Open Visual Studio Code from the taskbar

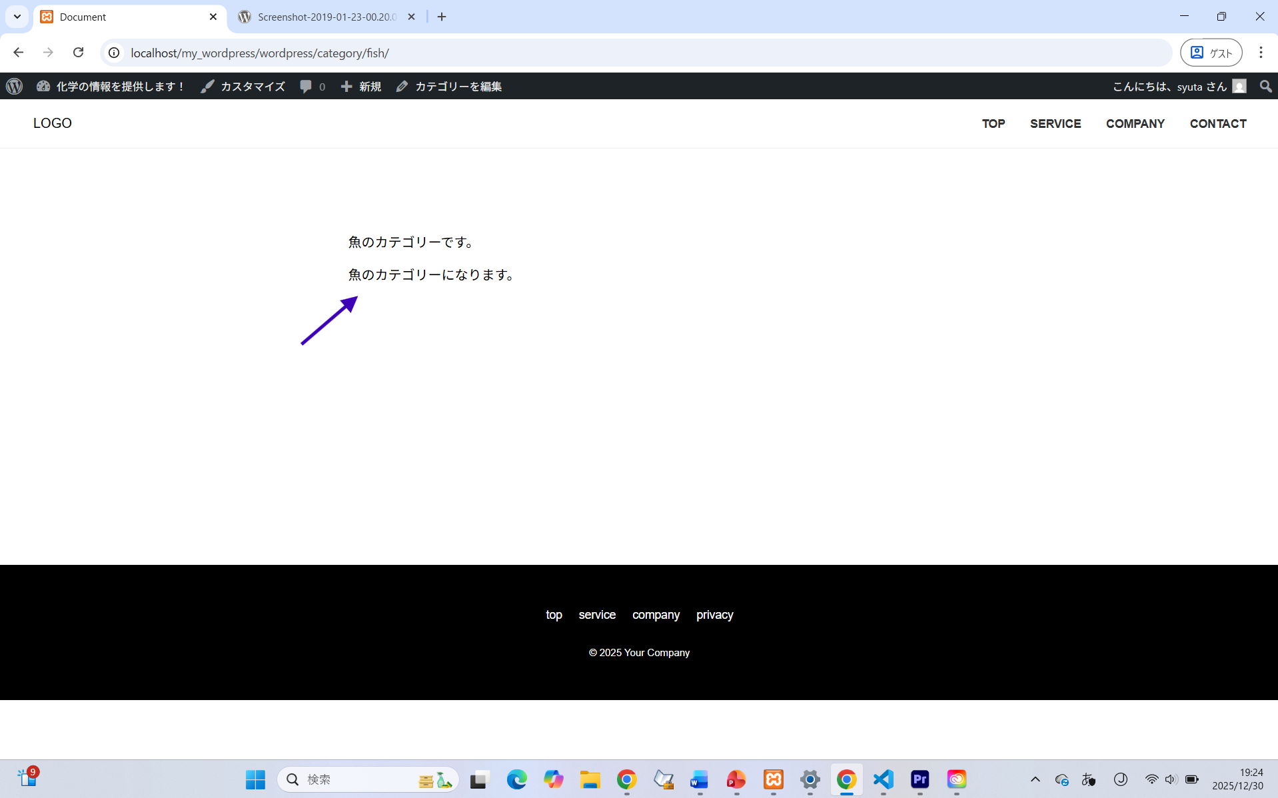[883, 779]
